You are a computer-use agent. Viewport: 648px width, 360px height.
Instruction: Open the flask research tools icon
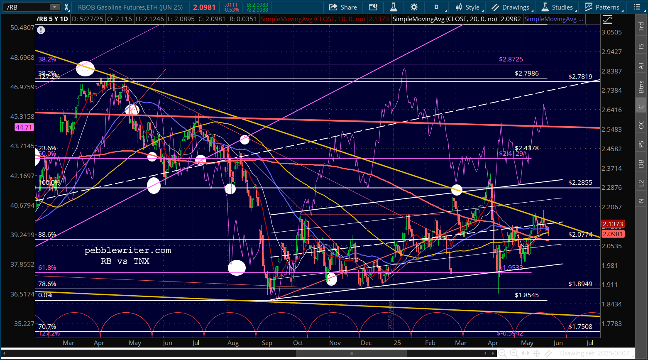click(x=394, y=7)
